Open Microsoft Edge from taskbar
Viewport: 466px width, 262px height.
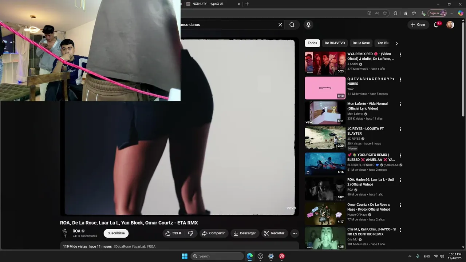[250, 256]
